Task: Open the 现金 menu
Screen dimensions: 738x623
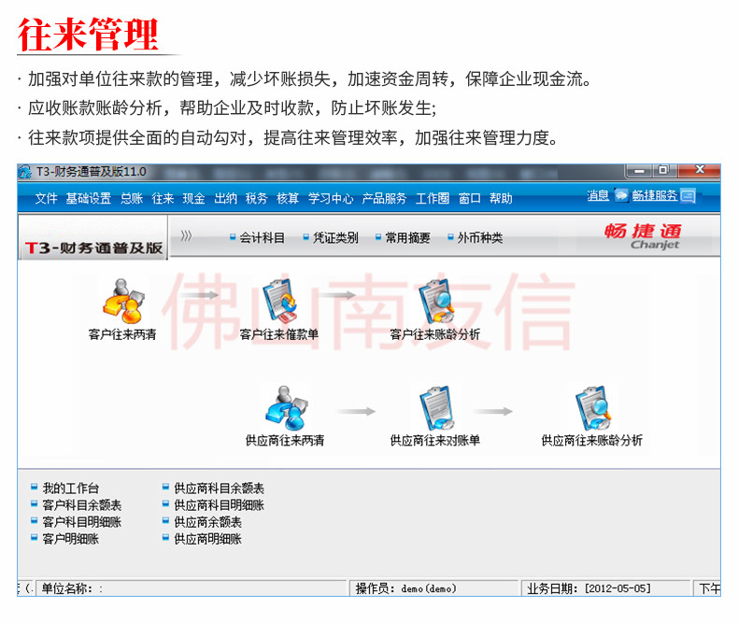Action: click(194, 199)
